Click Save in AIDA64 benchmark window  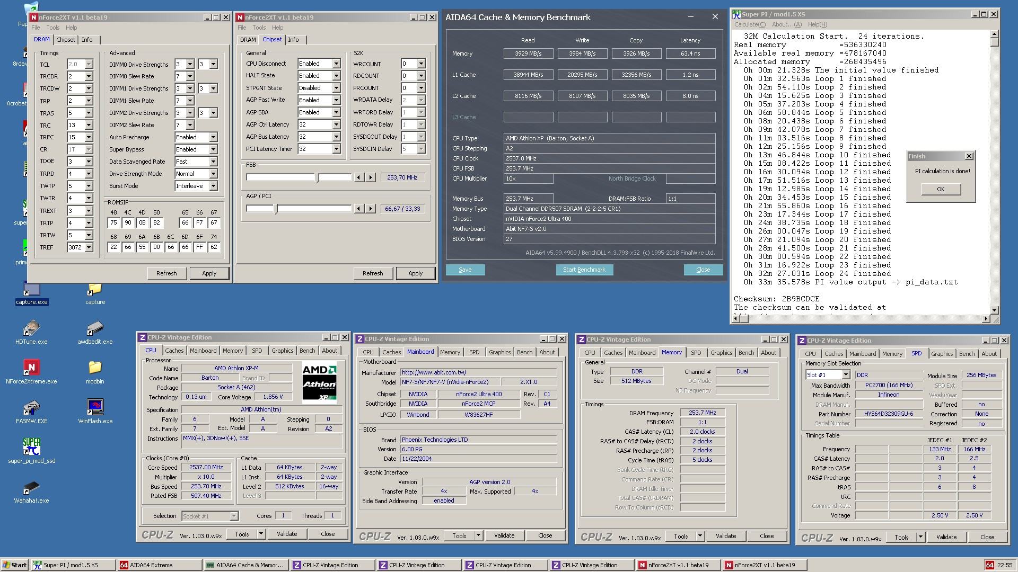tap(465, 270)
